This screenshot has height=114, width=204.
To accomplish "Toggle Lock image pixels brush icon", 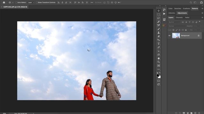I will [x=176, y=30].
